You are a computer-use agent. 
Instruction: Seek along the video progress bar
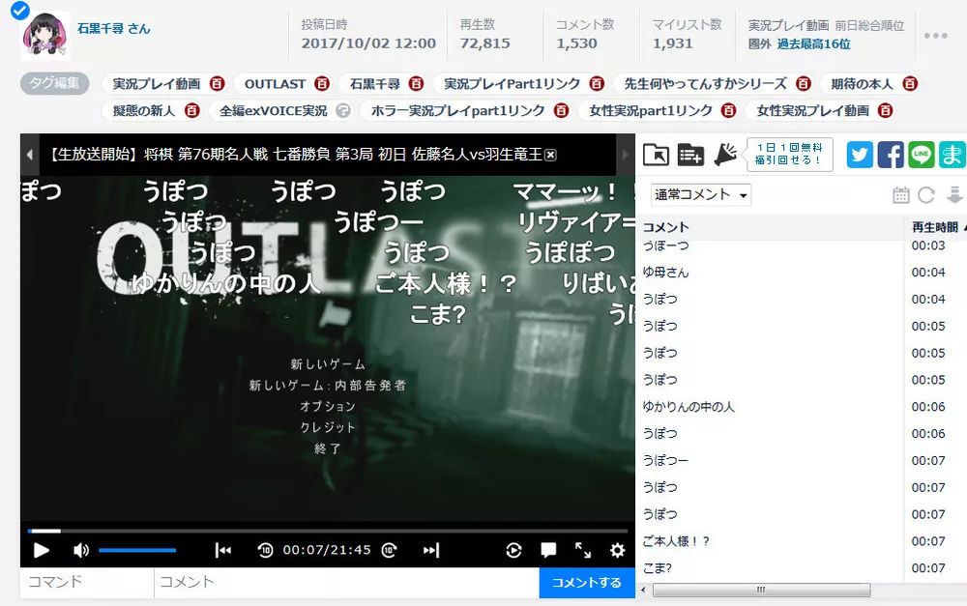(x=328, y=531)
